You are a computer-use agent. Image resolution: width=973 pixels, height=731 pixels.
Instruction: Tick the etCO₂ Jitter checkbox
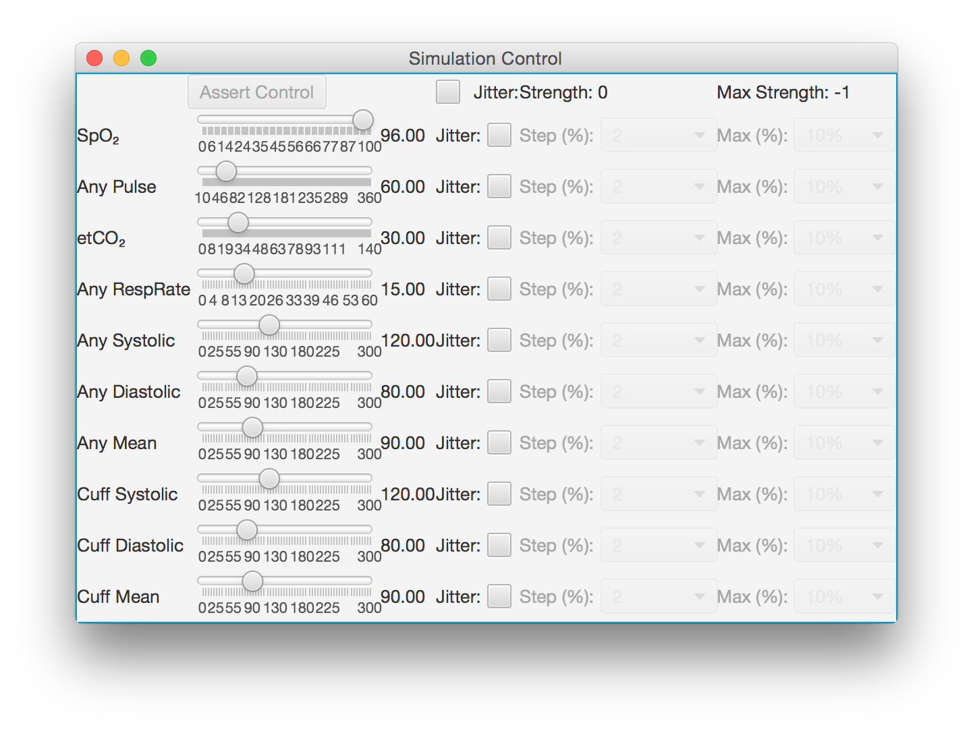[499, 237]
